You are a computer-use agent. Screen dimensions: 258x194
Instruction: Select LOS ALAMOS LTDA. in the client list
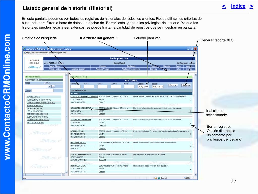(35, 111)
